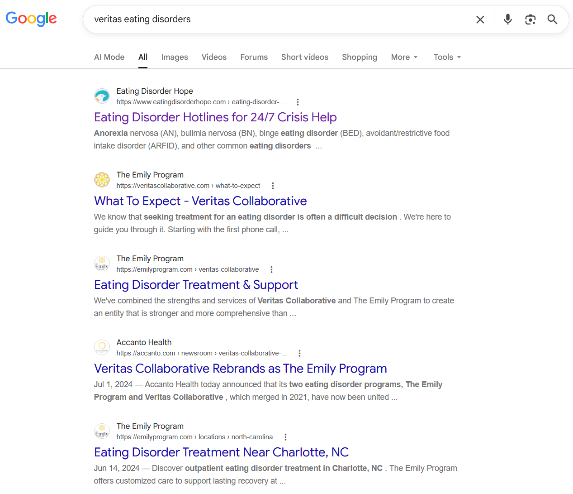Viewport: 573px width, 494px height.
Task: Open options menu for emilyprogram.com veritas-collaborative result
Action: pyautogui.click(x=271, y=269)
